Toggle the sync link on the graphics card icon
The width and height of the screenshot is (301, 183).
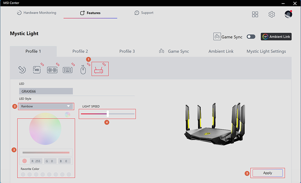click(58, 64)
